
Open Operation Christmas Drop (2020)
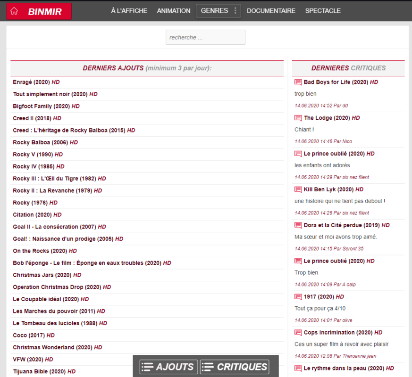(x=62, y=287)
